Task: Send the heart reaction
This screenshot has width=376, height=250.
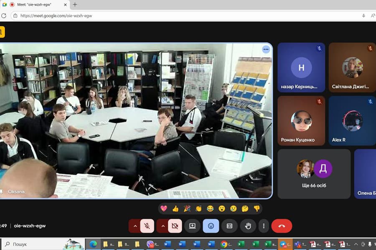Action: 164,209
